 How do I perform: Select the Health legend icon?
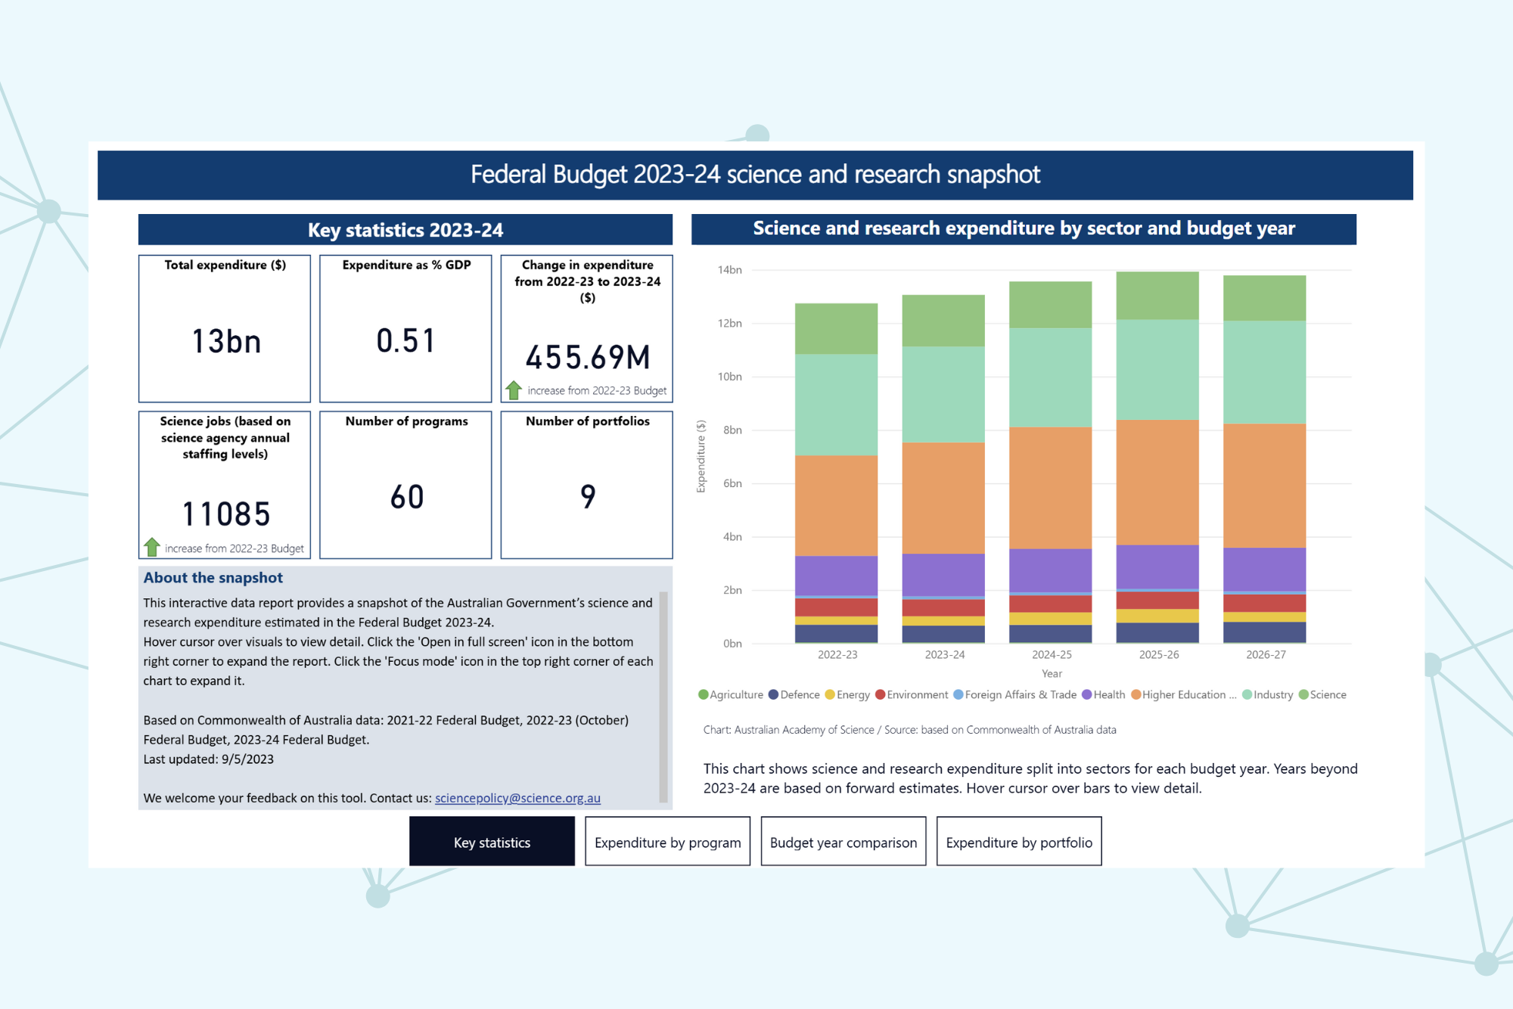coord(1087,694)
